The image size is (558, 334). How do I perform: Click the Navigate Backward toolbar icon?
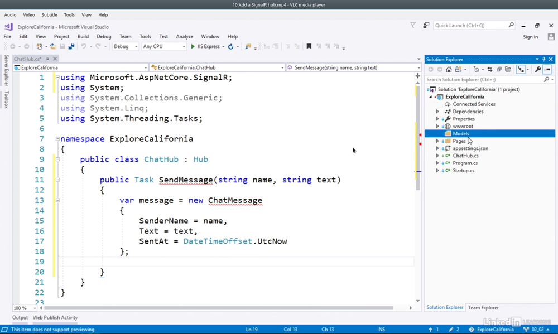[13, 47]
